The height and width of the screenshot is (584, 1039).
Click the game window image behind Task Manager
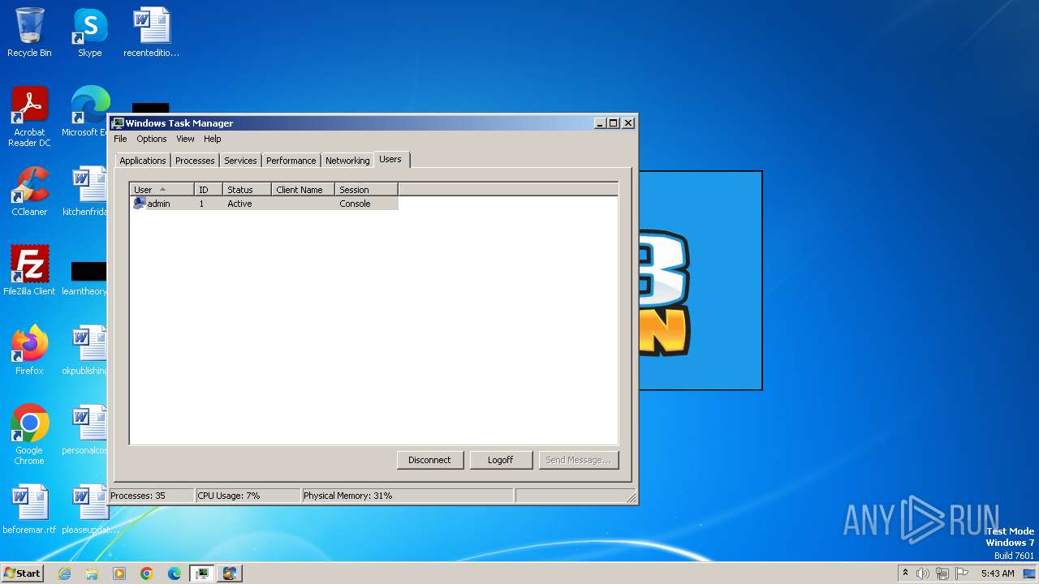pyautogui.click(x=700, y=280)
